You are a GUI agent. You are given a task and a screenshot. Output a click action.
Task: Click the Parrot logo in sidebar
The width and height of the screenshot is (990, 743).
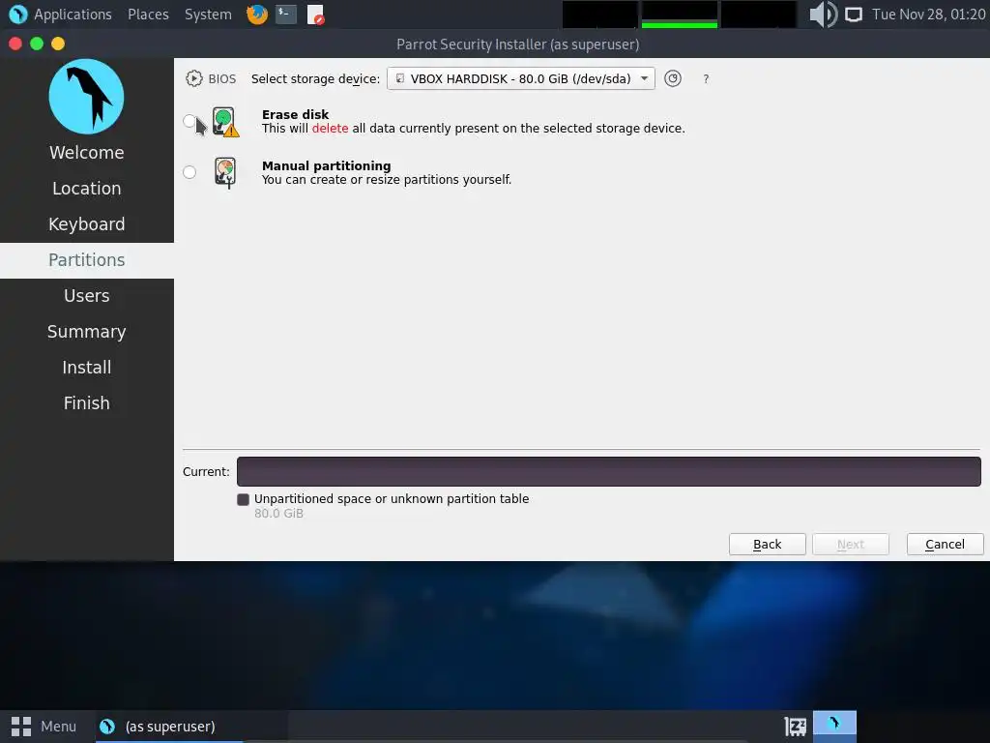[86, 97]
